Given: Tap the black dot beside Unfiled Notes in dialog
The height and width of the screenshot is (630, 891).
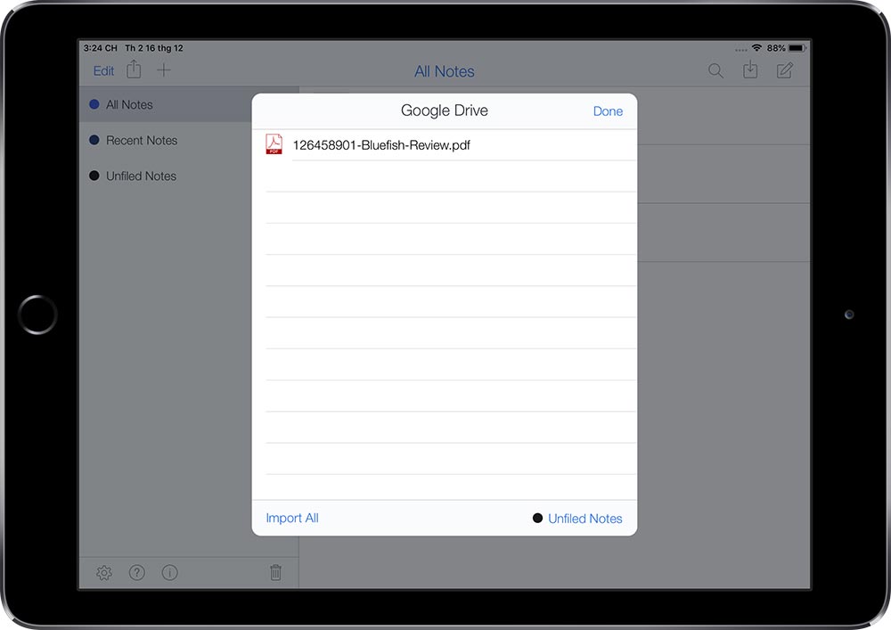Looking at the screenshot, I should [x=537, y=518].
